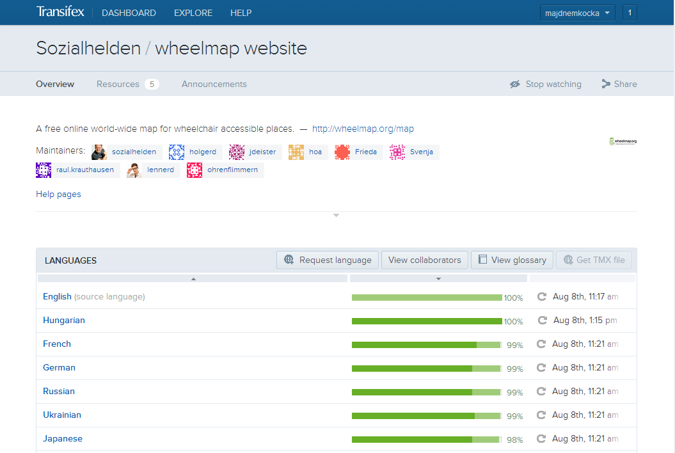Click refresh icon in Hungarian row
675x453 pixels.
click(x=543, y=321)
